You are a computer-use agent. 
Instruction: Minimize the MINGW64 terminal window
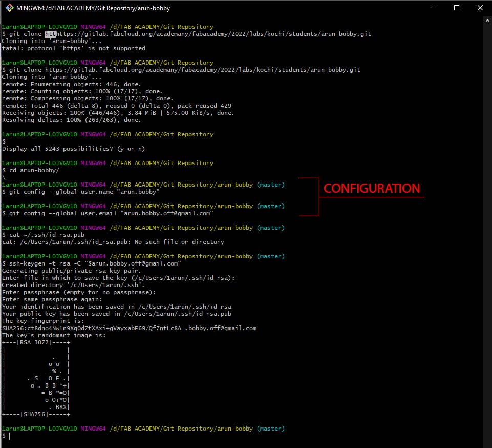434,8
